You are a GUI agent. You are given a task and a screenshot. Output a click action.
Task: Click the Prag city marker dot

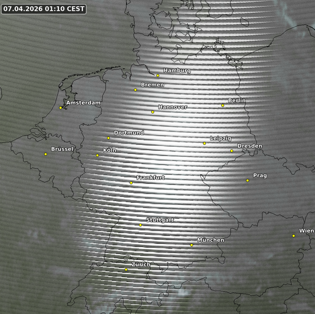pos(247,180)
